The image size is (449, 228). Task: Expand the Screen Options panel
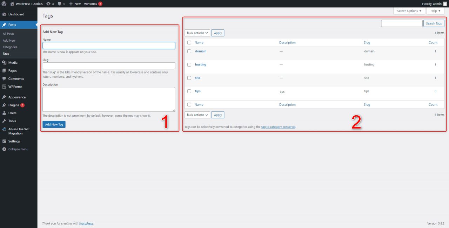[409, 11]
